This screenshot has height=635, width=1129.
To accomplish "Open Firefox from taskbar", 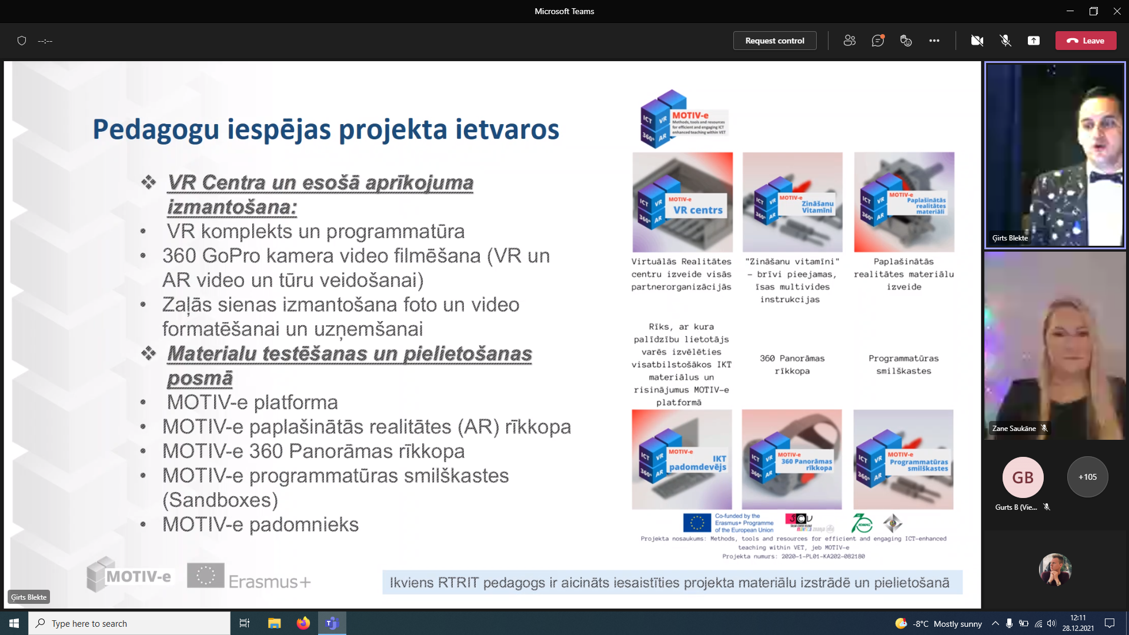I will [x=303, y=623].
